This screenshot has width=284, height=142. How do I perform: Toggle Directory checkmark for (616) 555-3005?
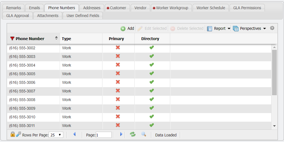(x=152, y=74)
